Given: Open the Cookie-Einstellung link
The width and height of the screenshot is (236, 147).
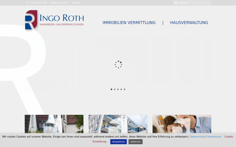Looking at the screenshot, I should click(100, 142).
